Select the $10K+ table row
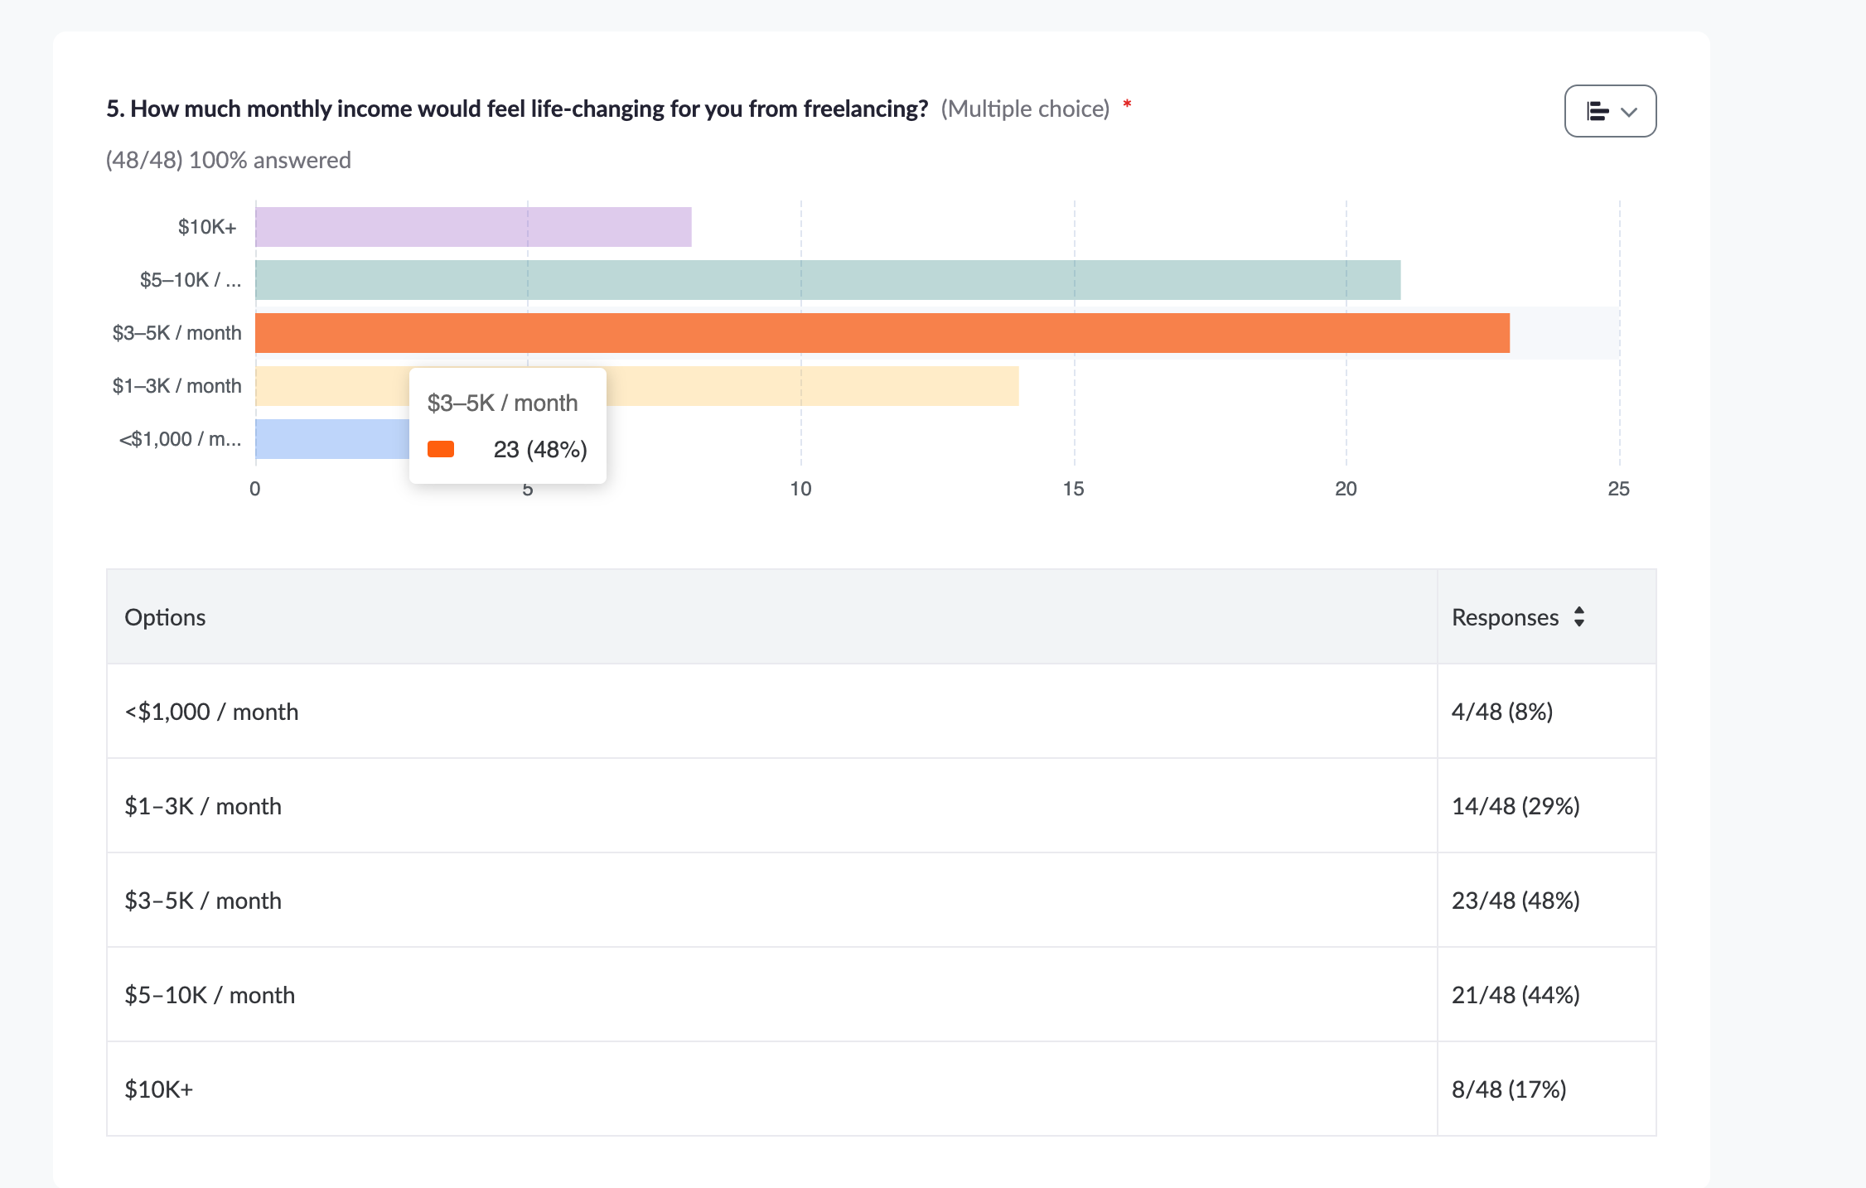 (x=159, y=1089)
